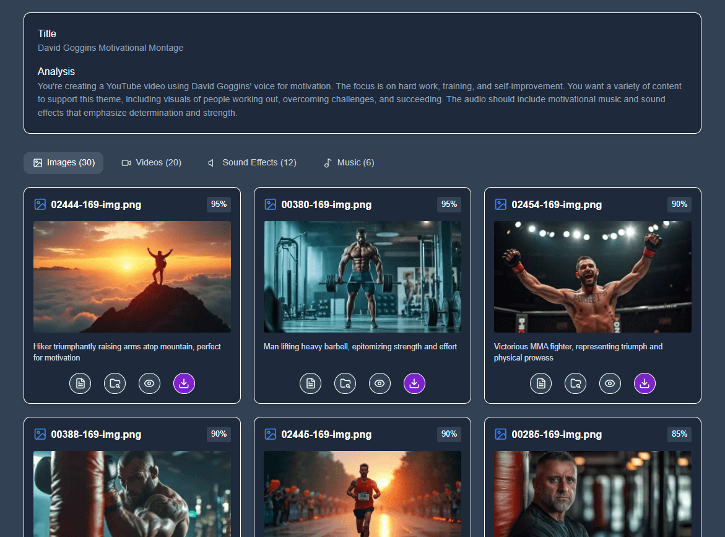Click the marathon runner thumbnail
This screenshot has width=725, height=537.
coord(363,494)
